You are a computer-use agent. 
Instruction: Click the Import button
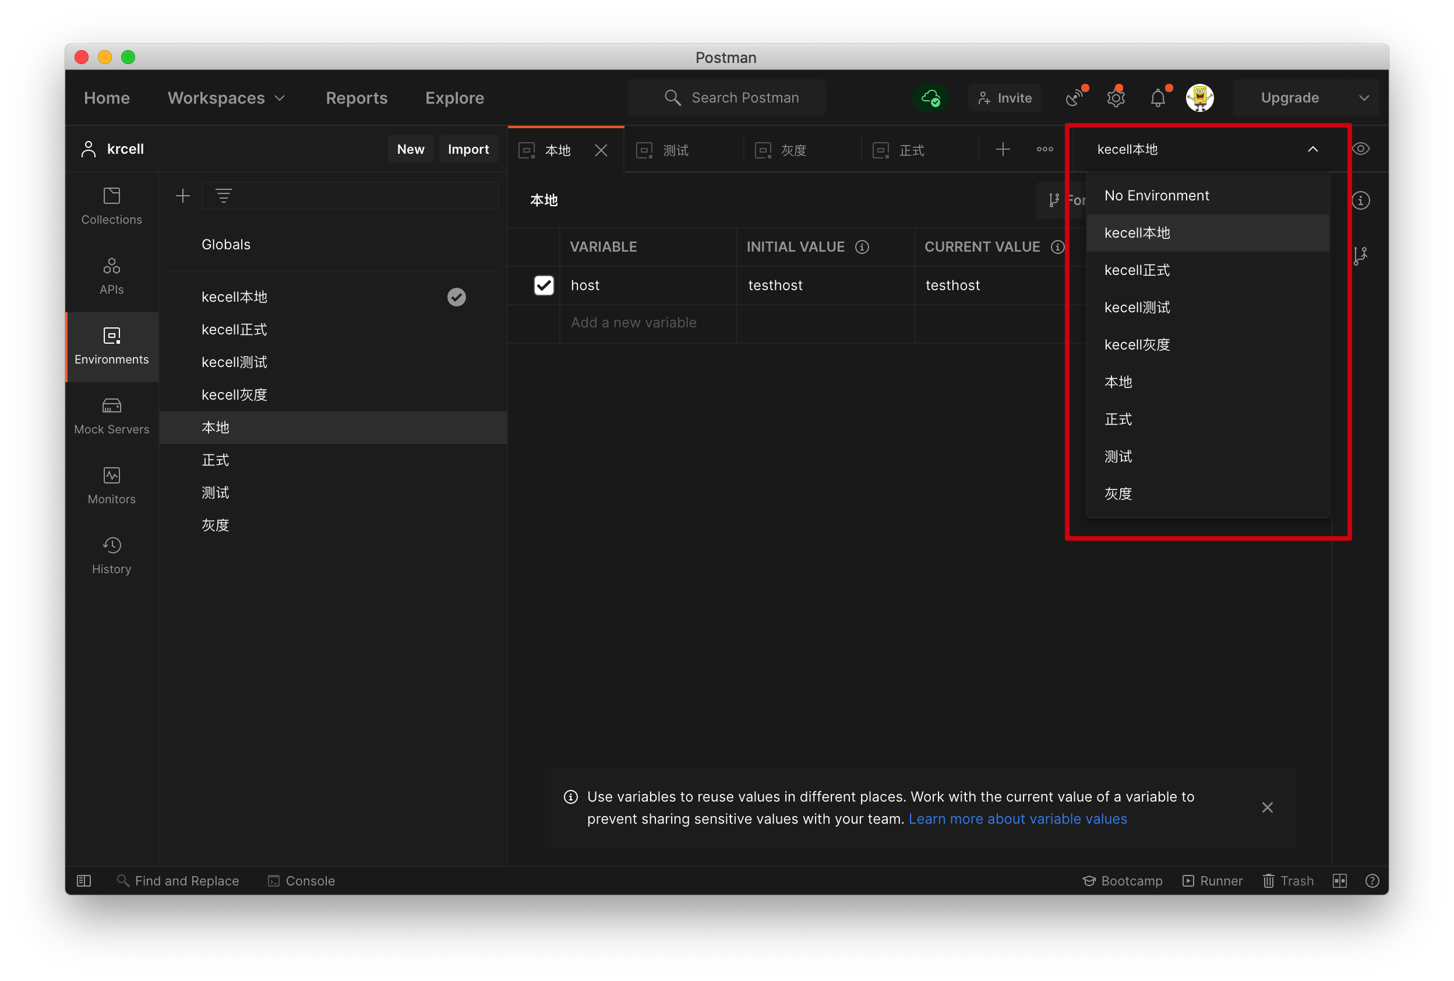[468, 149]
